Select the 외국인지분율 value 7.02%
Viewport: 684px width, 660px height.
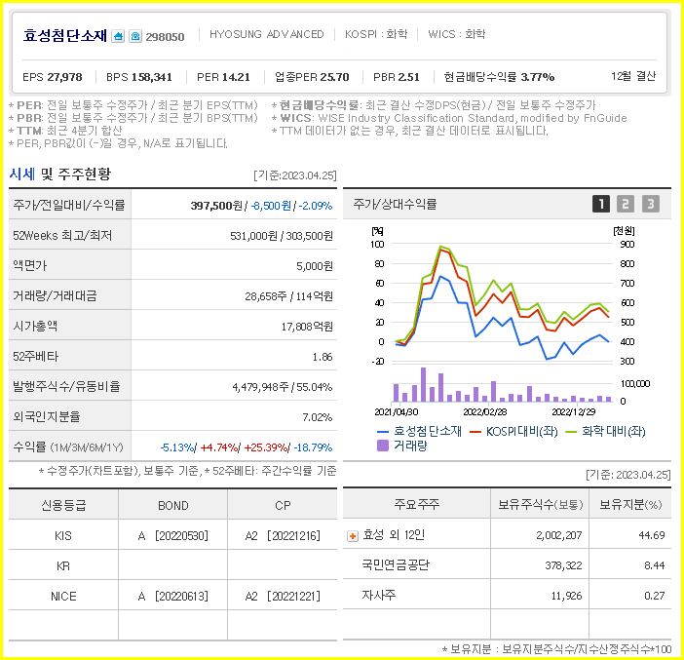(317, 417)
